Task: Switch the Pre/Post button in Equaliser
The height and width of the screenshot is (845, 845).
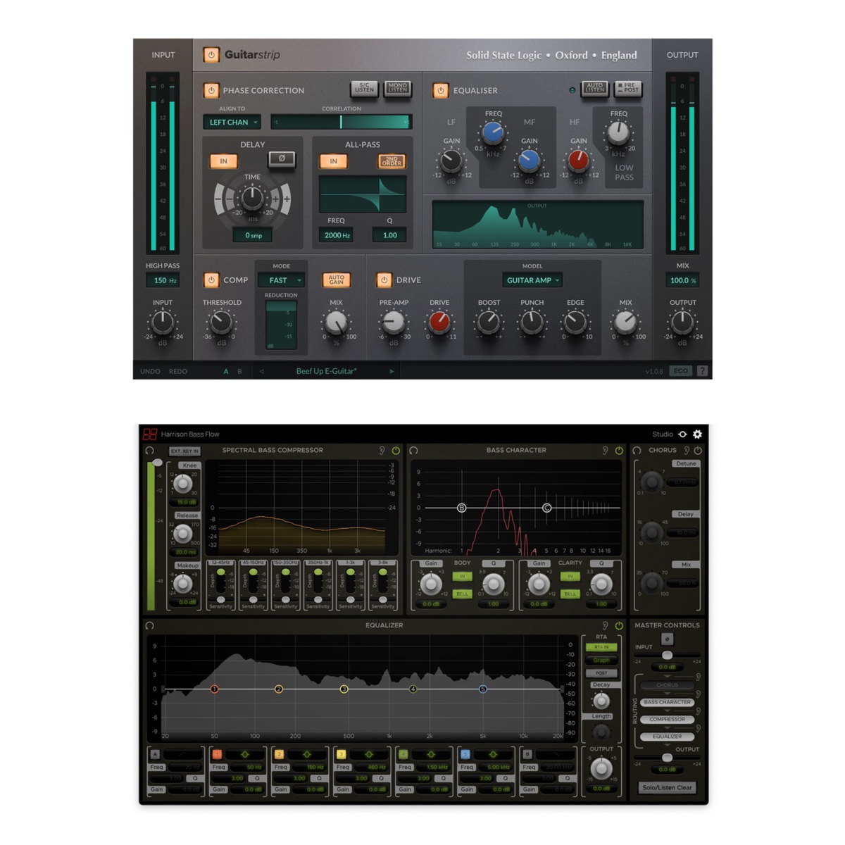Action: [x=627, y=89]
